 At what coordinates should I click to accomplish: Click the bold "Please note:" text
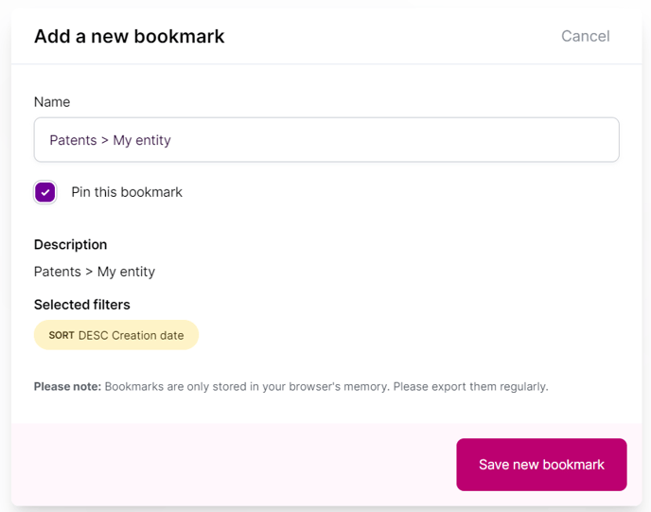point(67,386)
